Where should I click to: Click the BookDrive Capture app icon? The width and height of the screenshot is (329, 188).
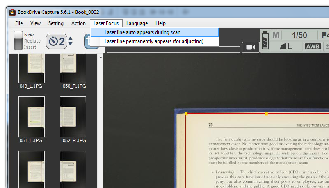pos(12,12)
